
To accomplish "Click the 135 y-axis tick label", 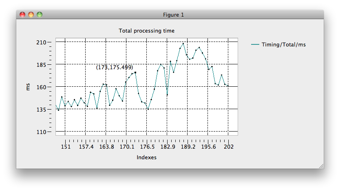I will click(42, 110).
